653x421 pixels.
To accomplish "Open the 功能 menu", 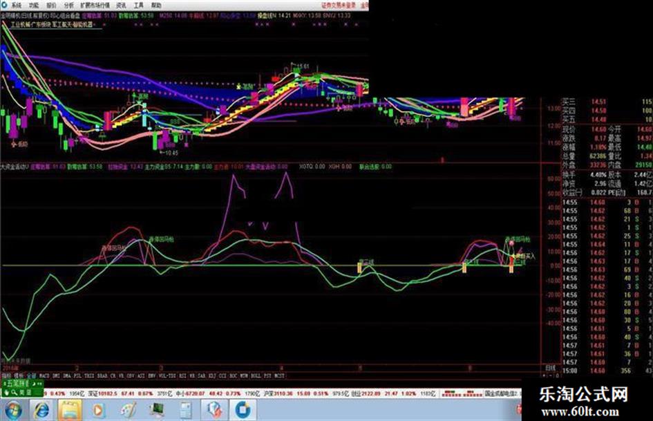I will click(x=34, y=6).
